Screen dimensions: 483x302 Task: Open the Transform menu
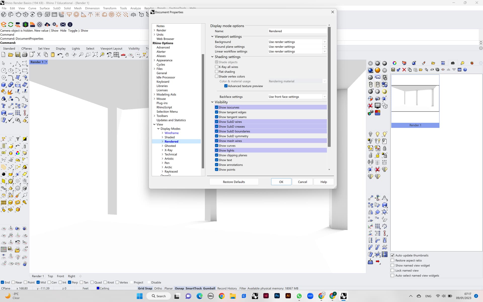click(109, 8)
